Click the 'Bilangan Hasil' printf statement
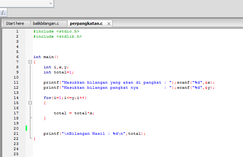 click(94, 134)
